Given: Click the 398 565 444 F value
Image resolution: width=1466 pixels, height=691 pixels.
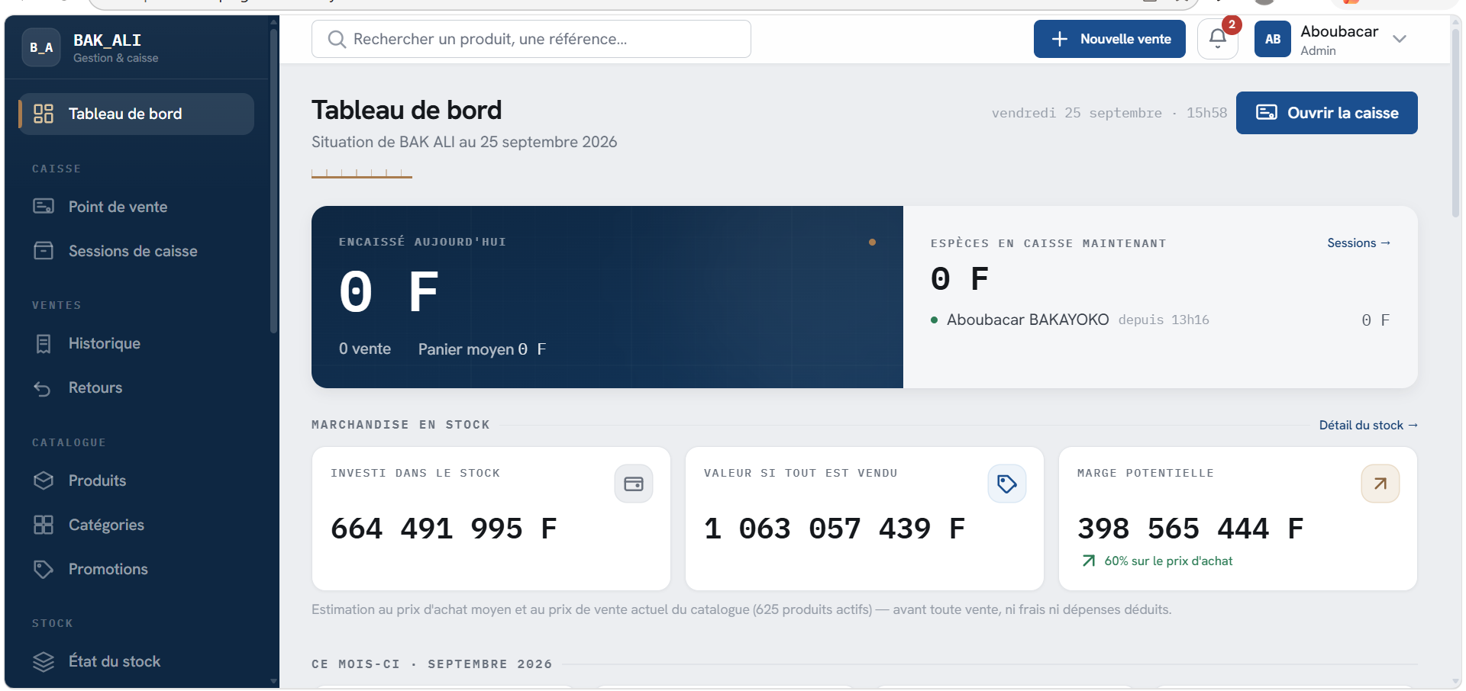Looking at the screenshot, I should [x=1190, y=528].
